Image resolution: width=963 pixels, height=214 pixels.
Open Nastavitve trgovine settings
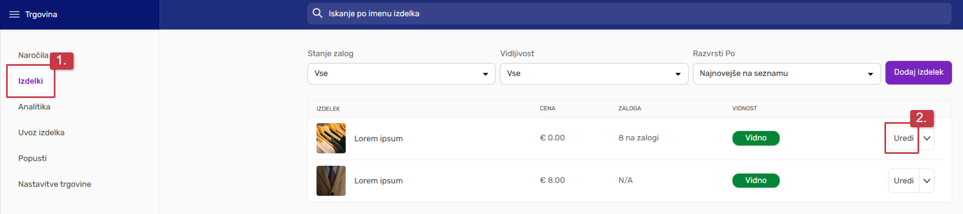pos(55,184)
